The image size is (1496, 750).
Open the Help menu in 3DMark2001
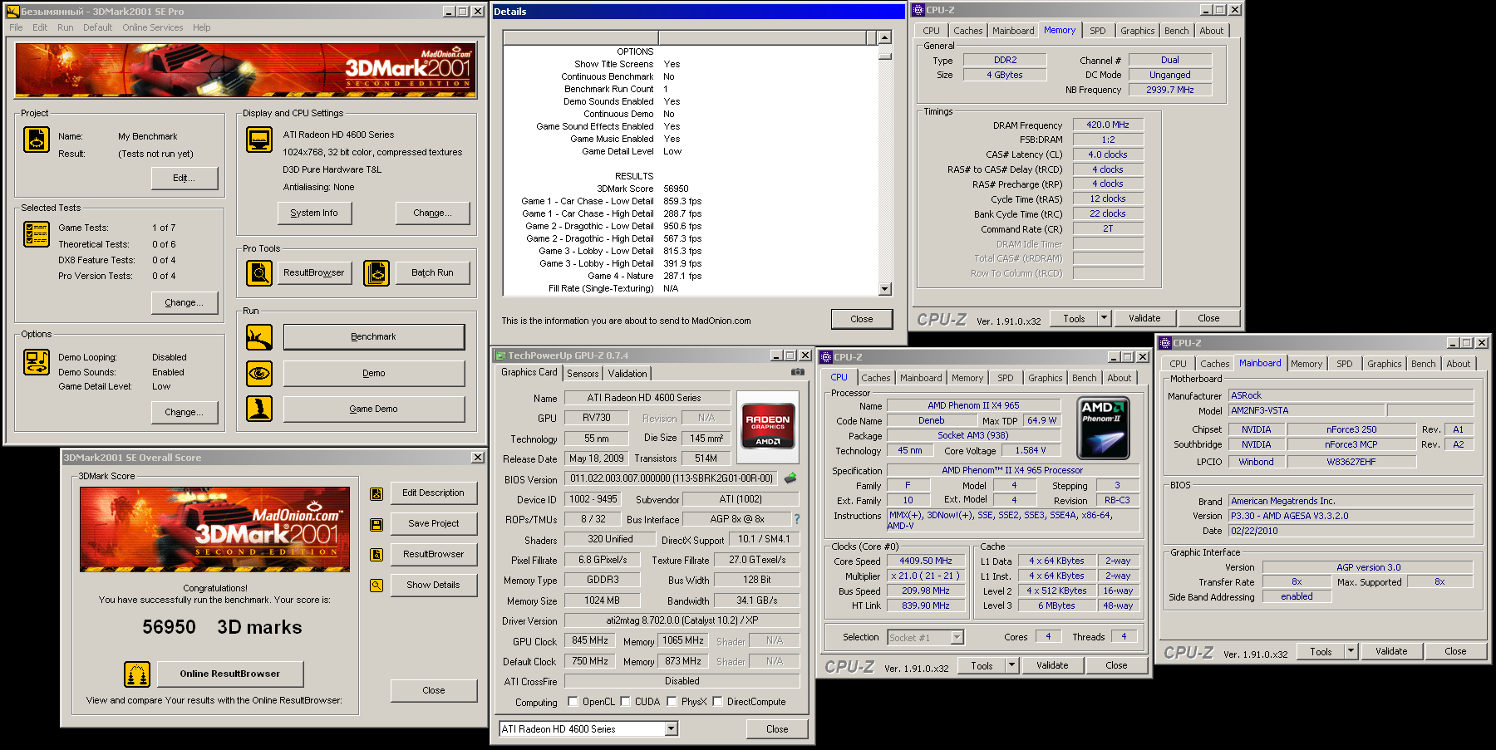[201, 27]
